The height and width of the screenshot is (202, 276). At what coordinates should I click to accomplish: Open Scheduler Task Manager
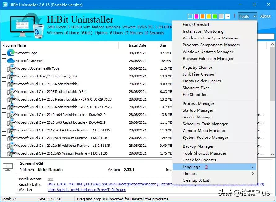pos(215,124)
